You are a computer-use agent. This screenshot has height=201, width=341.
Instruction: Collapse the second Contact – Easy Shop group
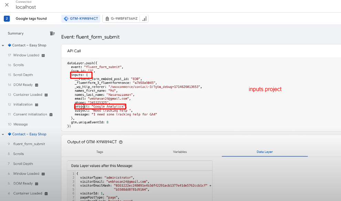tap(3, 134)
